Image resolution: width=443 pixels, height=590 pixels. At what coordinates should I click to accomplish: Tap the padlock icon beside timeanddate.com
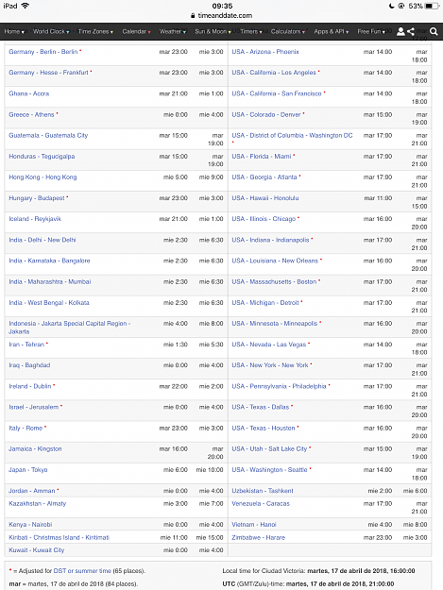pyautogui.click(x=193, y=16)
